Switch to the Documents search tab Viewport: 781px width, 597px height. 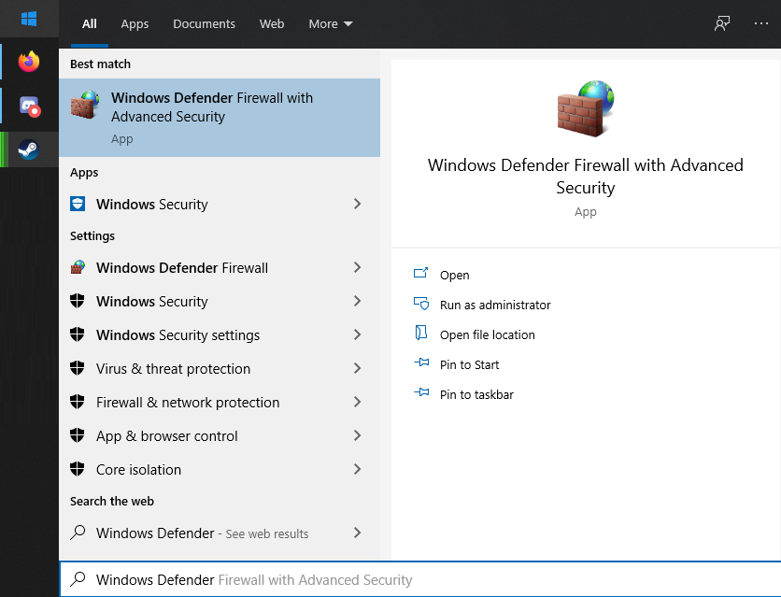point(204,24)
